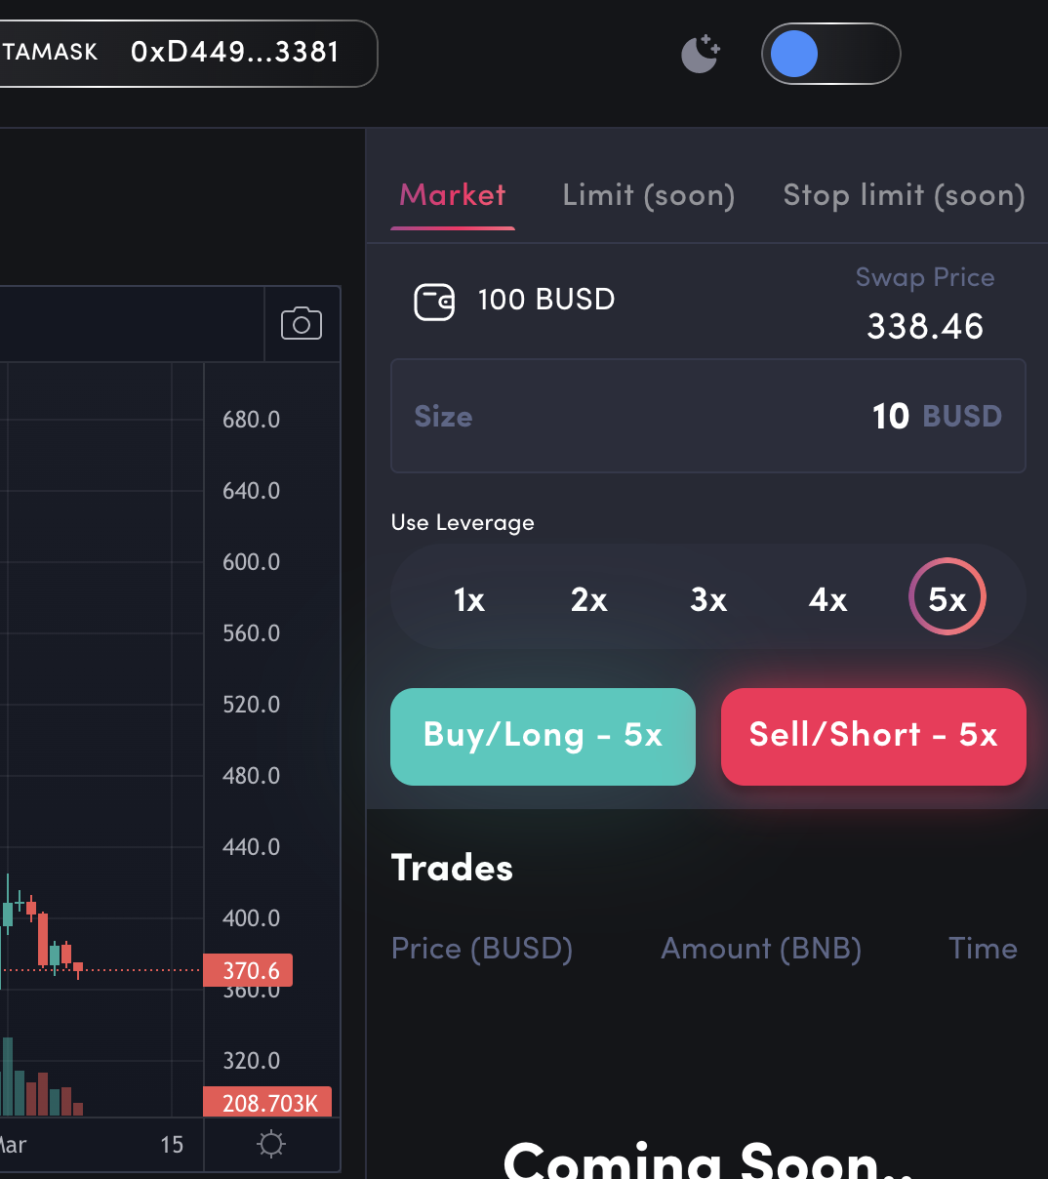Switch to the Market tab
Screen dimensions: 1048x1179
click(453, 195)
